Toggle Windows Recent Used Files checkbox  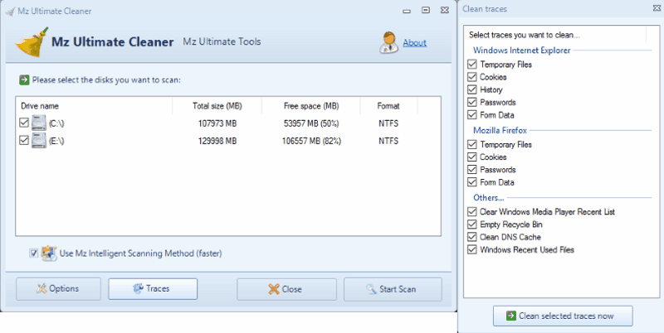(x=471, y=250)
